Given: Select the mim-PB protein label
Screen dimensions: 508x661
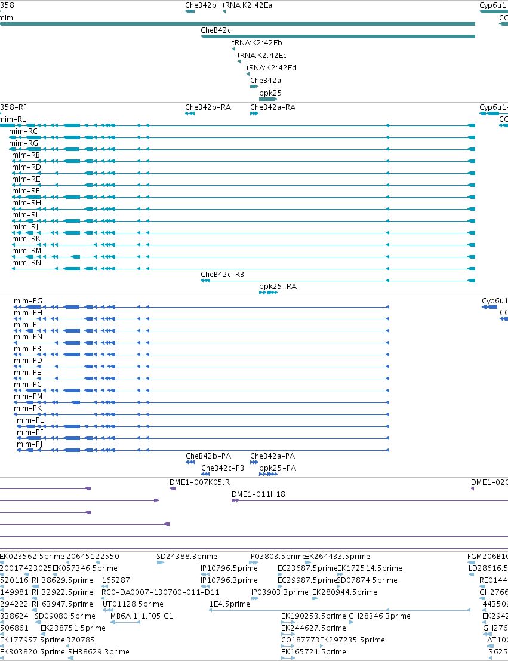Looking at the screenshot, I should pyautogui.click(x=28, y=349).
